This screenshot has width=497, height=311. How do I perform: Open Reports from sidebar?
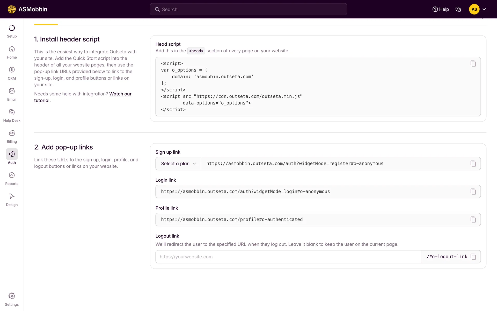coord(12,179)
